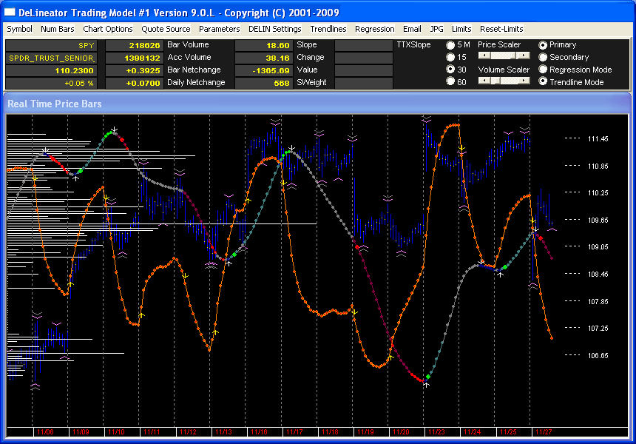Enable Regression Mode radio option
Screen dimensions: 636x444
tap(543, 70)
